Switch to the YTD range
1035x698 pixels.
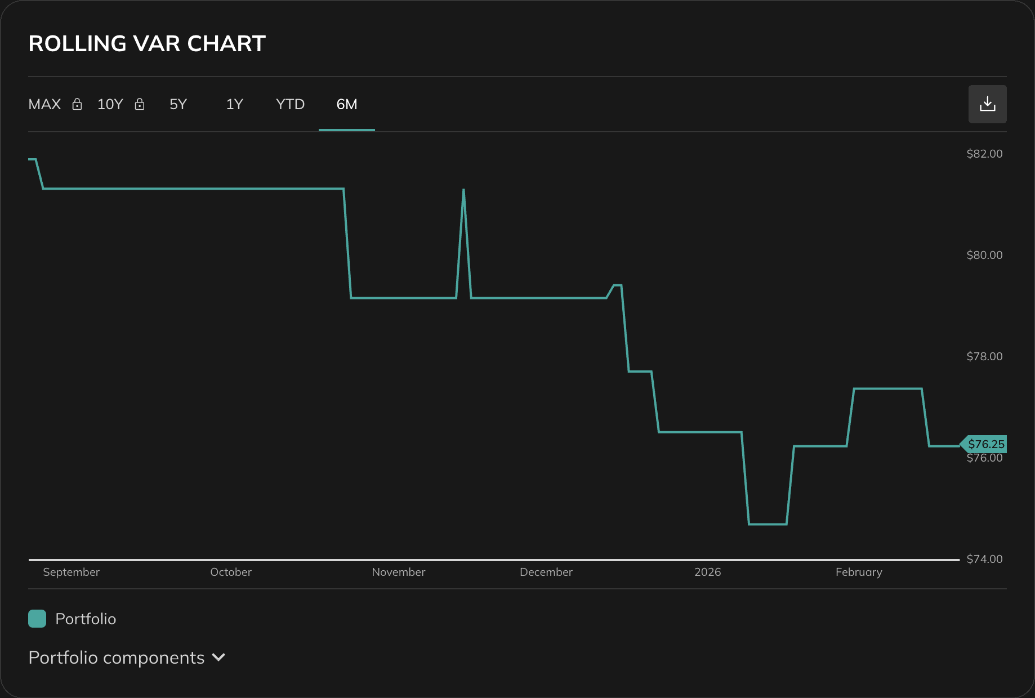[x=290, y=104]
